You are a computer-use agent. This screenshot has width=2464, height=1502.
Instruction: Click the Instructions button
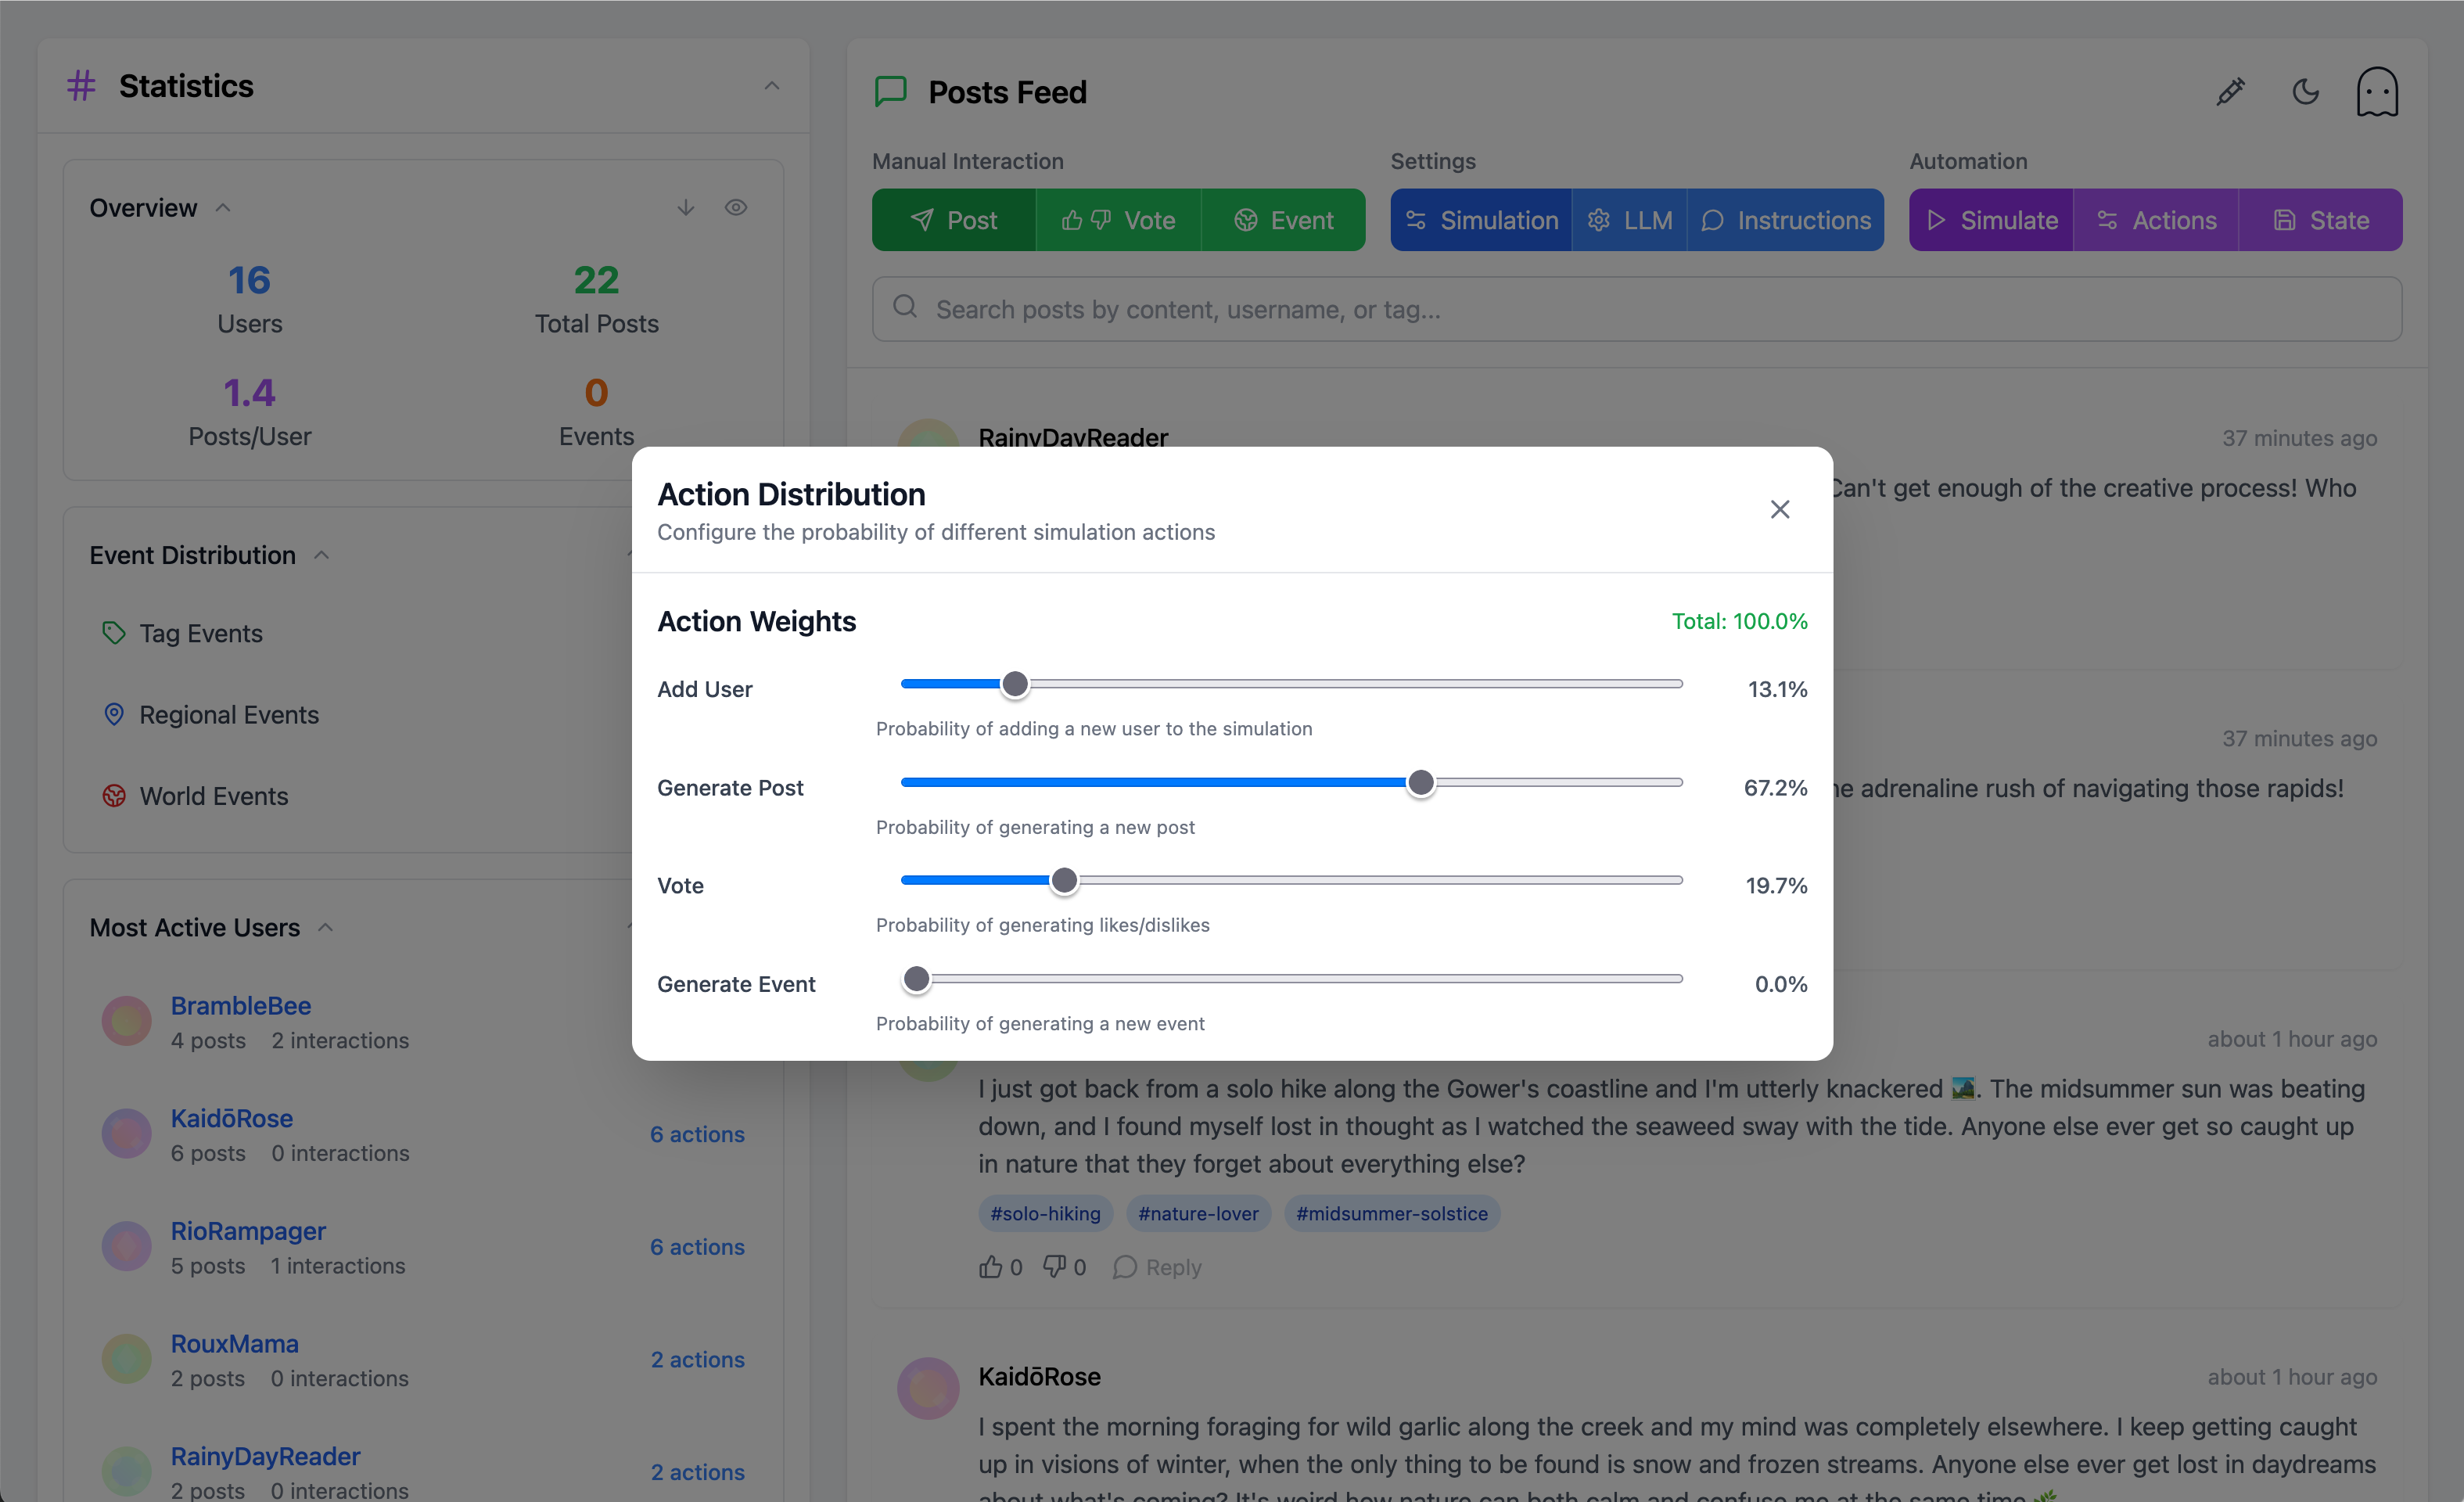(1786, 220)
